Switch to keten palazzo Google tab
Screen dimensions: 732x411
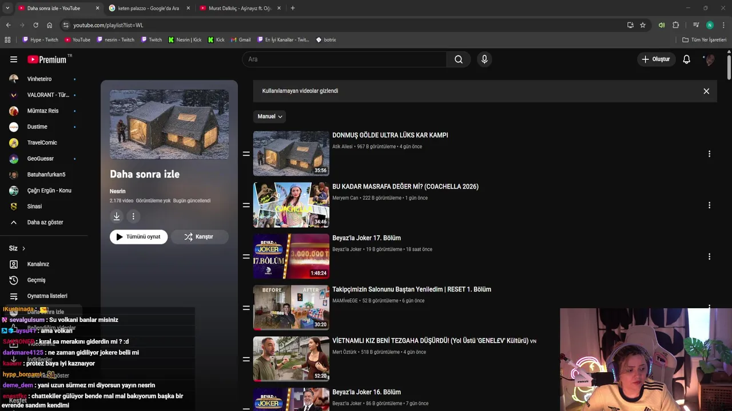click(x=150, y=8)
